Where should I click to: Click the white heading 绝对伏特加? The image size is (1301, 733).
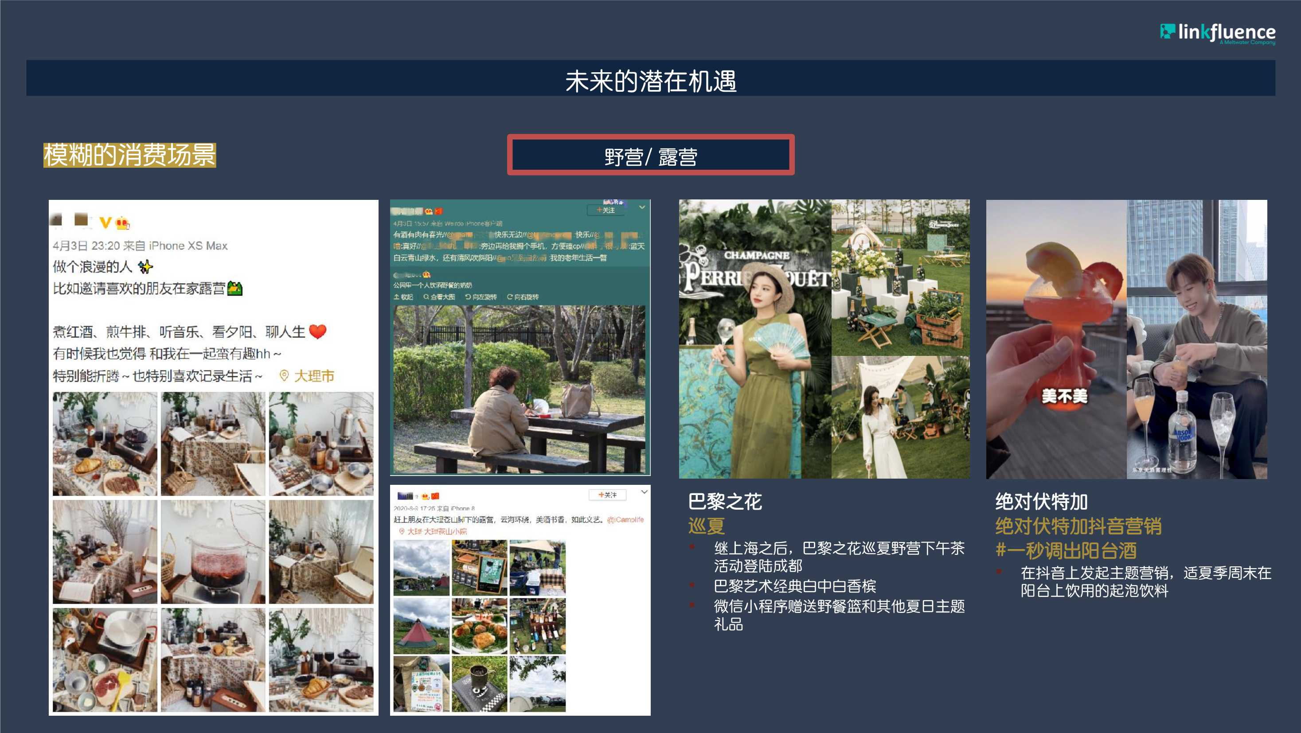(1041, 501)
